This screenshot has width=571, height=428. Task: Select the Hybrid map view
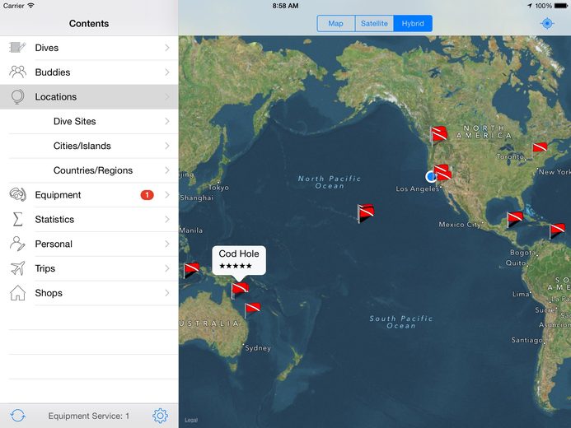(x=413, y=24)
